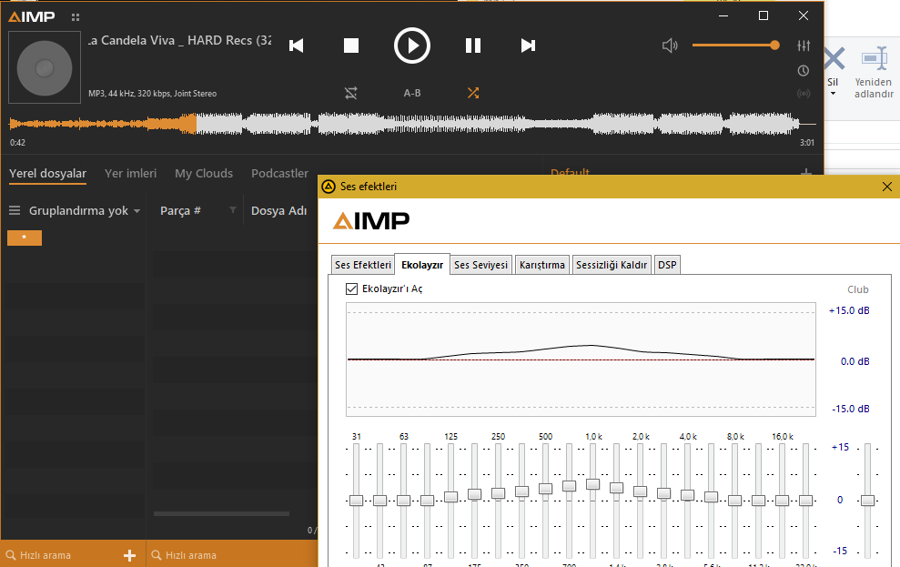The width and height of the screenshot is (900, 567).
Task: Pause the current track
Action: click(x=473, y=46)
